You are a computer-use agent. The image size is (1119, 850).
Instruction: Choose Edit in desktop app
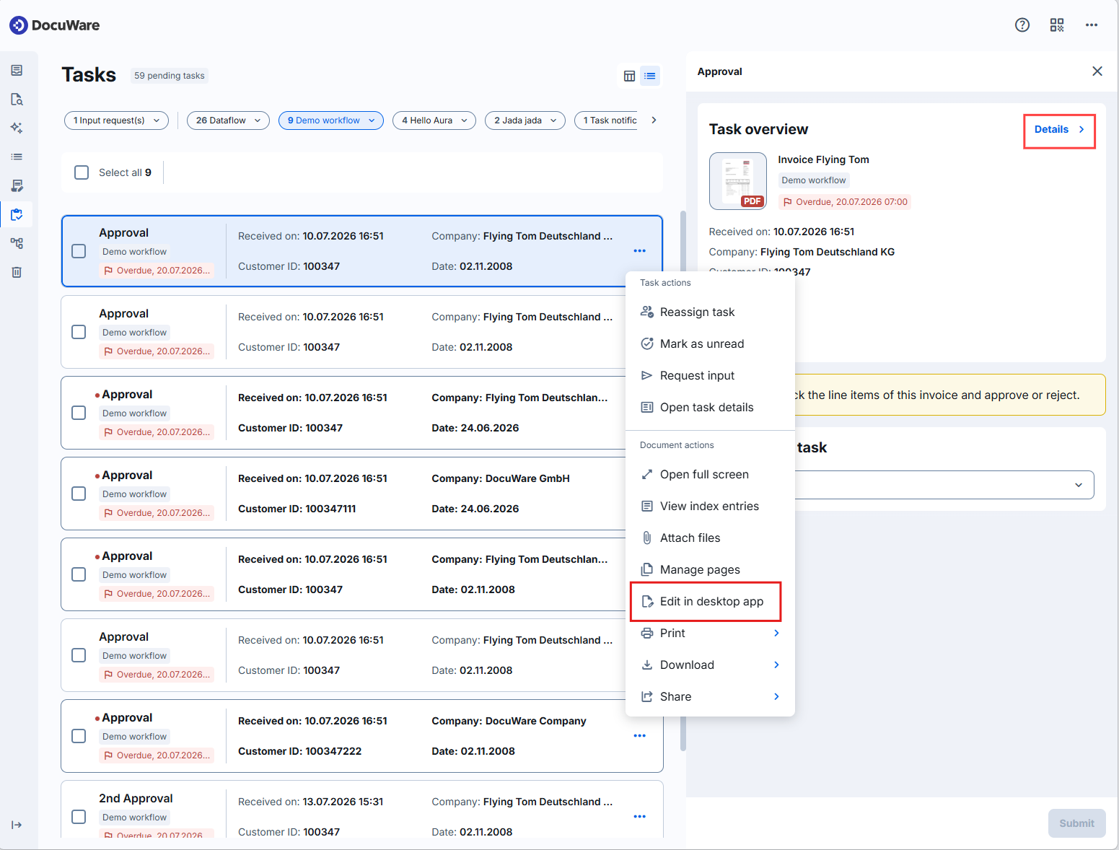point(706,602)
